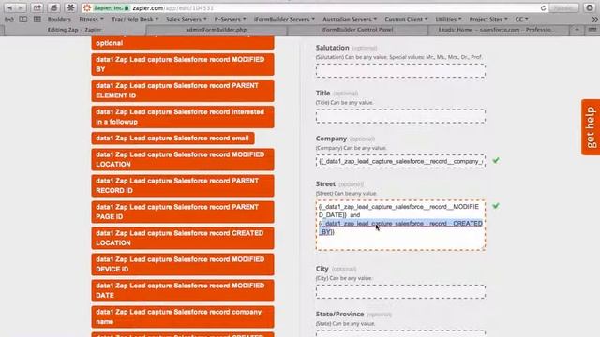The height and width of the screenshot is (337, 600).
Task: Go back with the browser back arrow
Action: [x=10, y=7]
